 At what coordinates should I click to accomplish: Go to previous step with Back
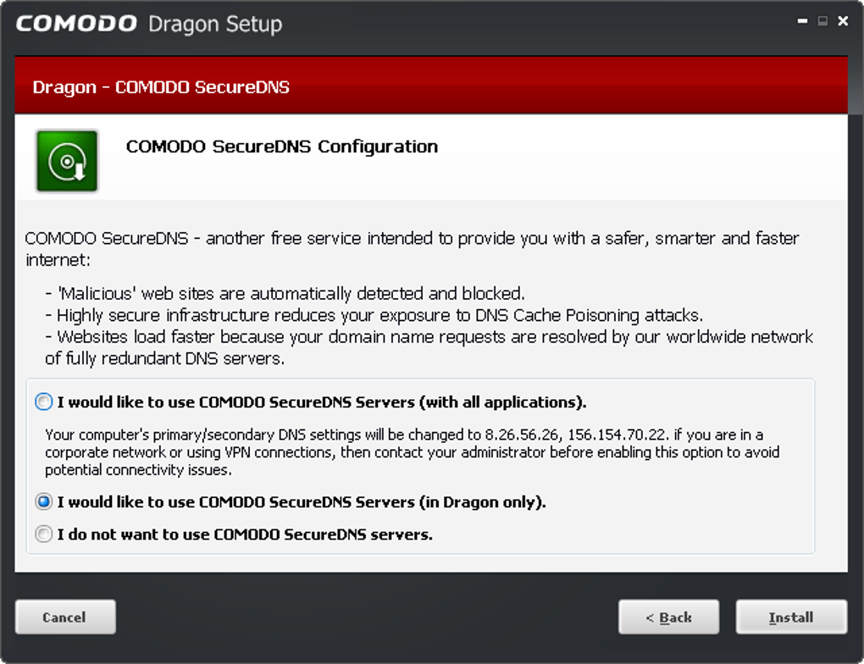[668, 617]
